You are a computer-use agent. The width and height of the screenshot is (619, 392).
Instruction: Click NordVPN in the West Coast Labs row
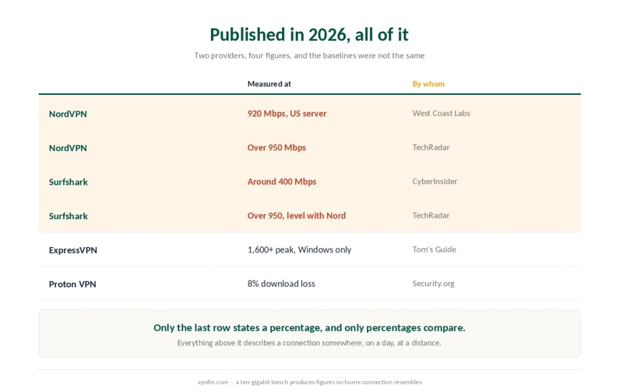68,114
